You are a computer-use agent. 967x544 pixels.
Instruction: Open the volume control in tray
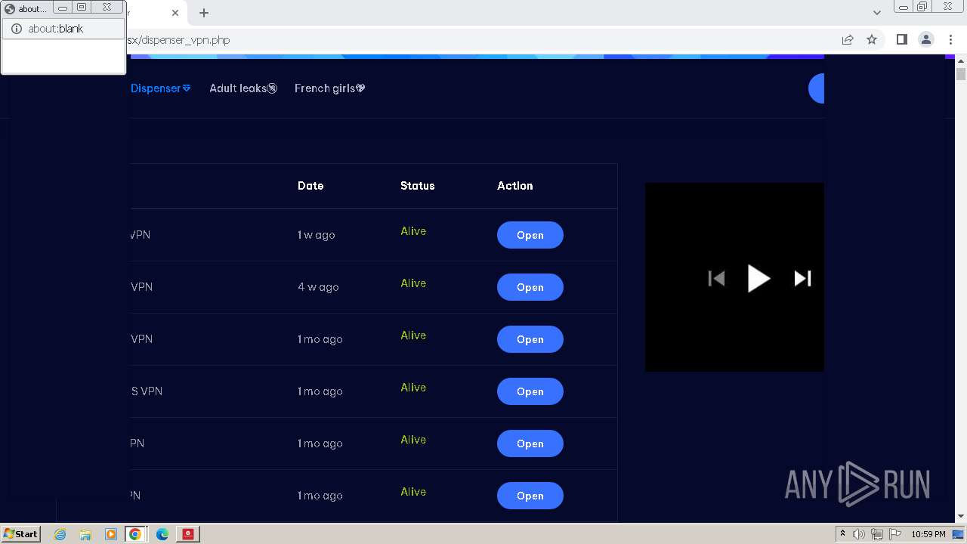[859, 534]
